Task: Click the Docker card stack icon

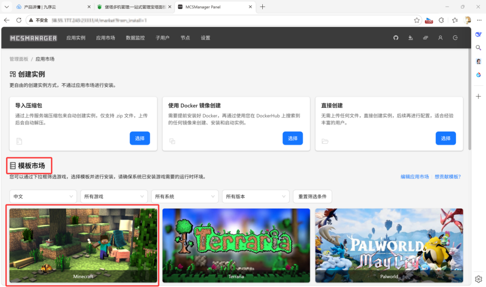Action: pyautogui.click(x=172, y=141)
